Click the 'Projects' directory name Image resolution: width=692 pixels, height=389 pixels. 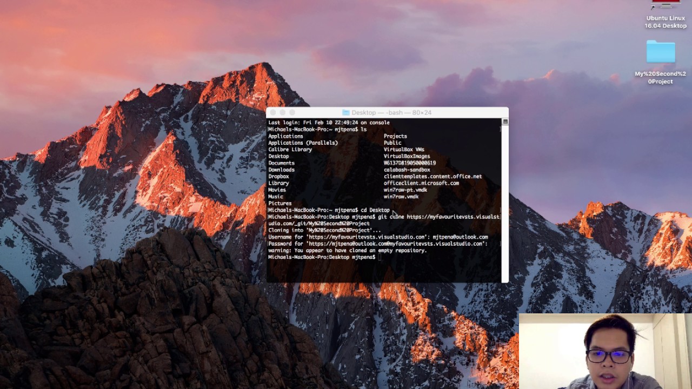pos(395,136)
